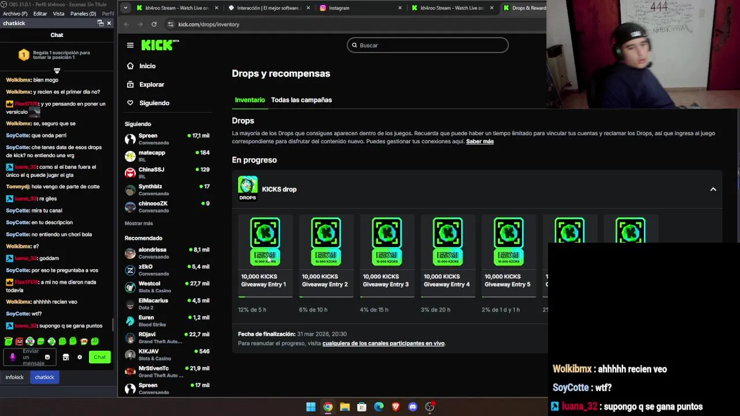
Task: Go back in Chrome navigation
Action: (126, 24)
